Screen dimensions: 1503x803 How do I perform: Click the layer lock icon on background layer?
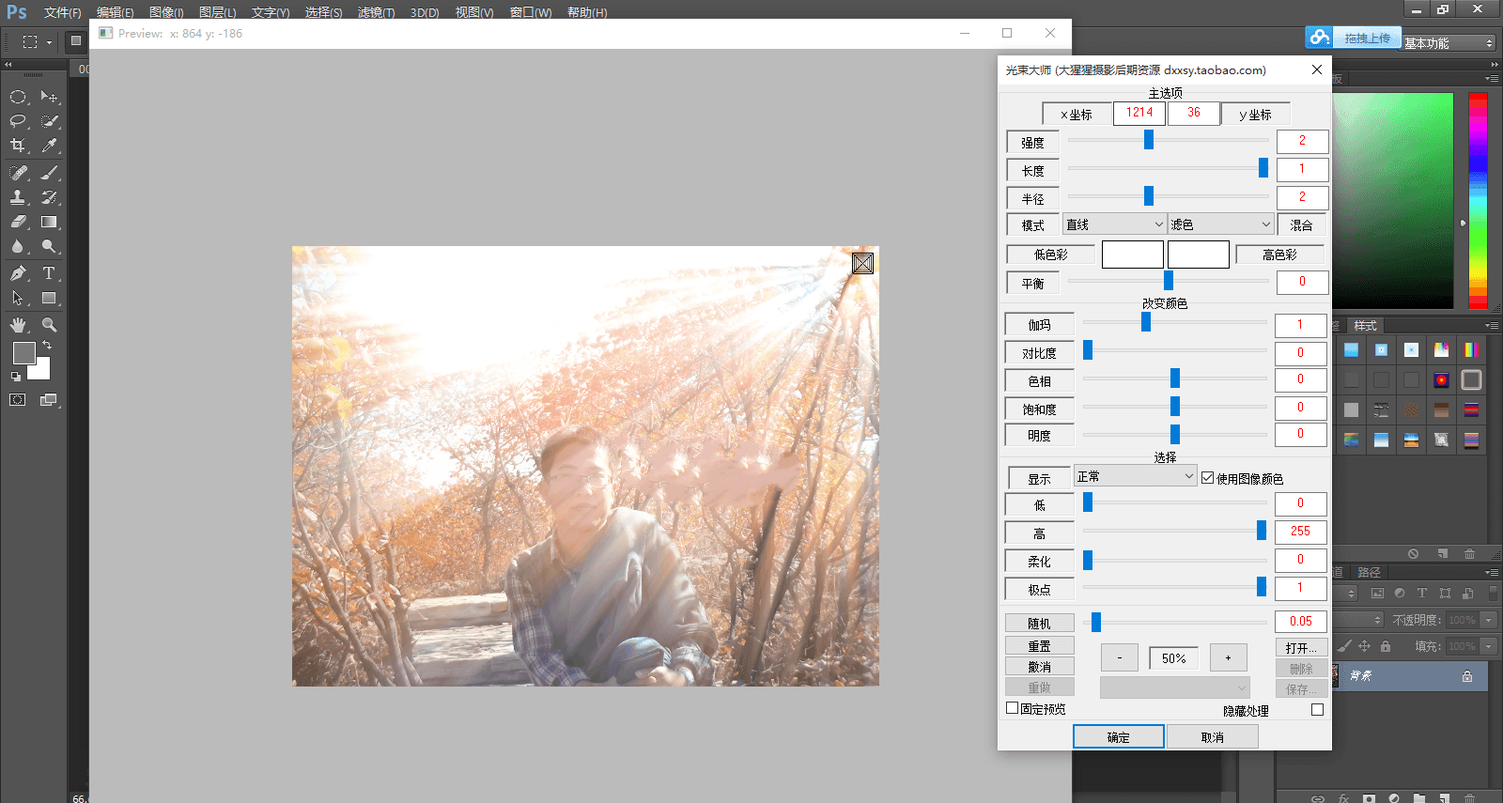pos(1467,676)
